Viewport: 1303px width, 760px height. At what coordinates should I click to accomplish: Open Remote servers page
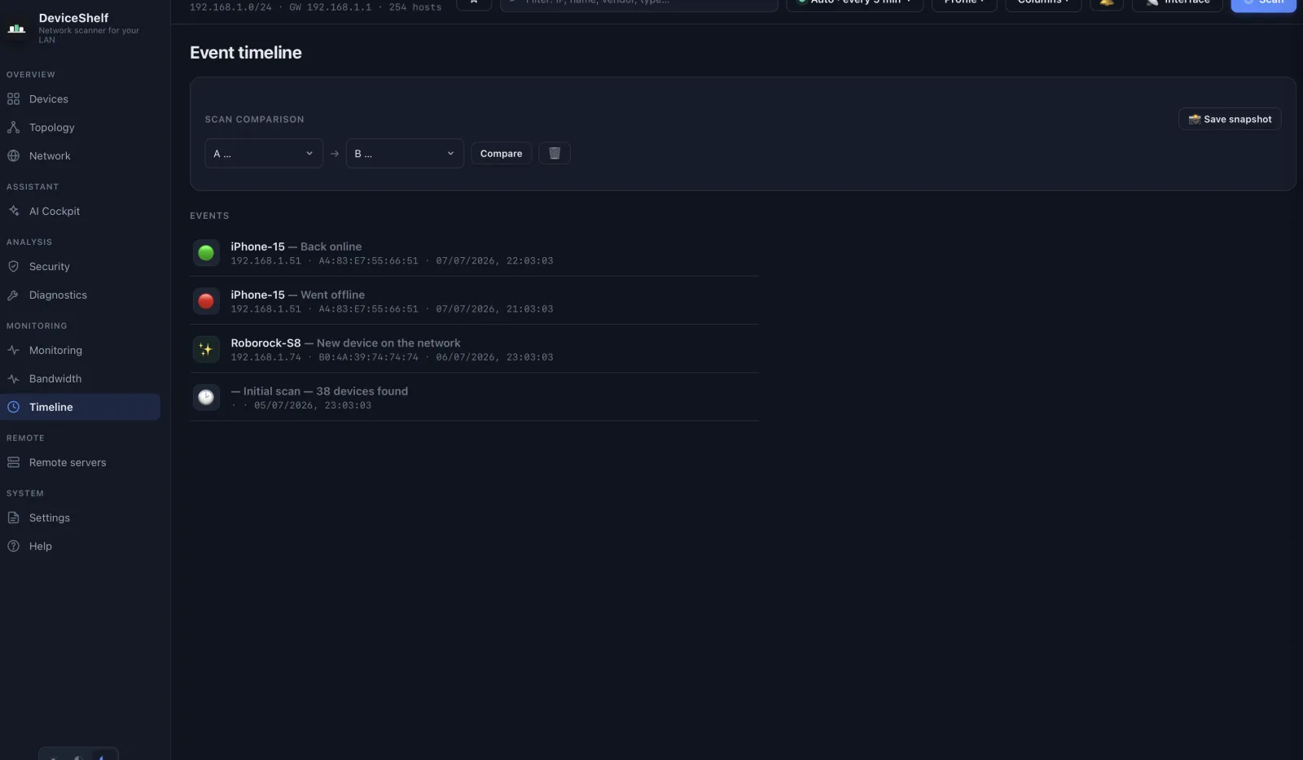80,463
